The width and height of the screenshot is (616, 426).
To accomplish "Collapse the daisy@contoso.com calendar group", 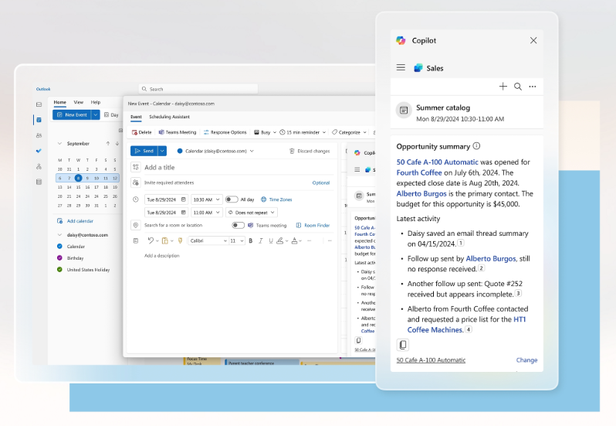I will click(x=59, y=235).
